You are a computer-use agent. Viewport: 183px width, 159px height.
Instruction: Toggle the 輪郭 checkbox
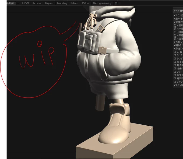click(x=175, y=79)
